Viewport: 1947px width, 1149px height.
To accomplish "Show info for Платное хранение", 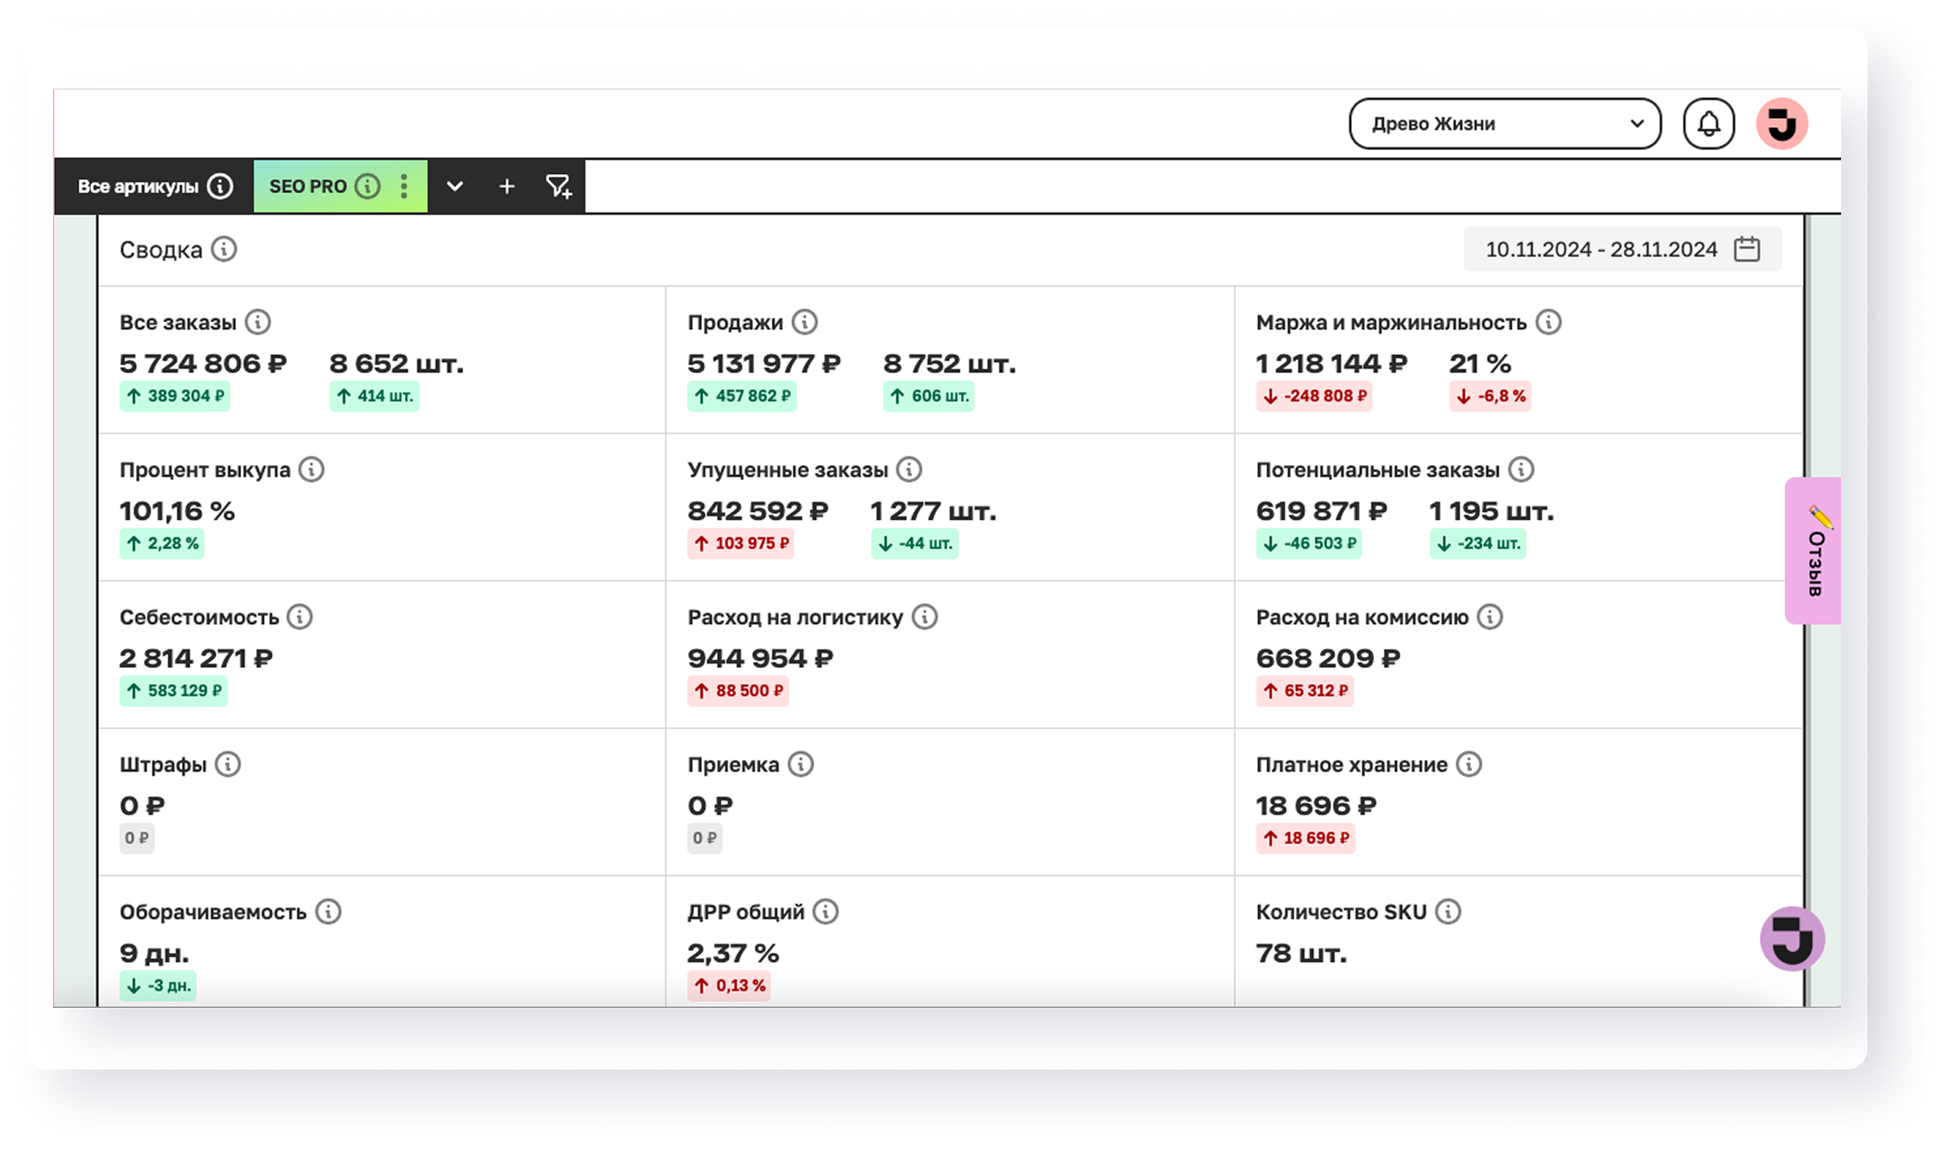I will [1468, 764].
